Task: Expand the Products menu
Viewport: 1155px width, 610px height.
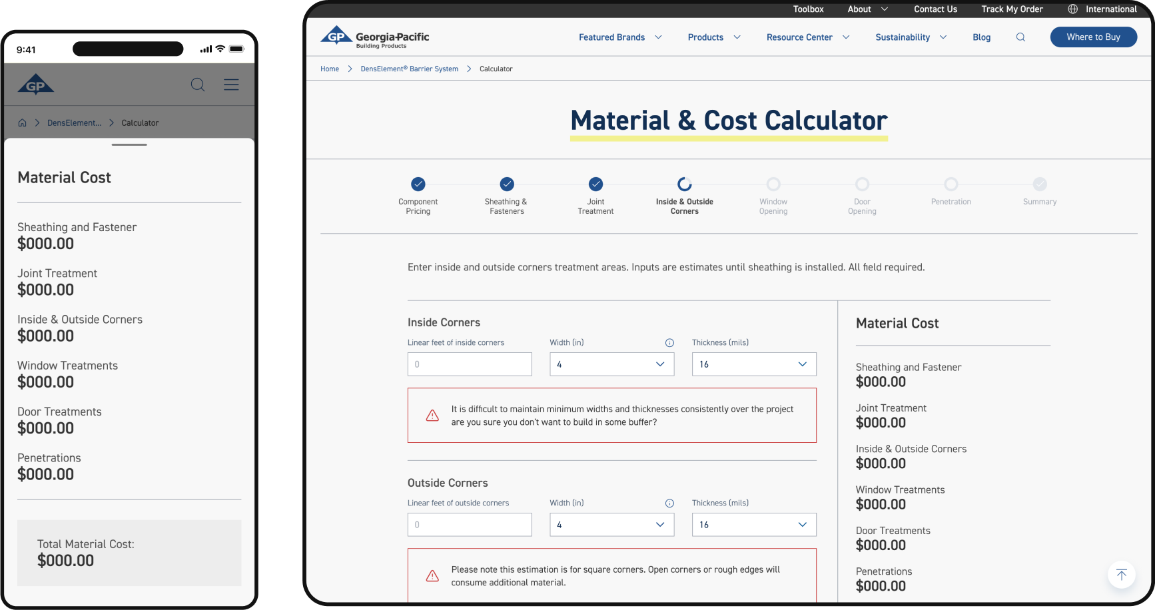Action: click(x=714, y=37)
